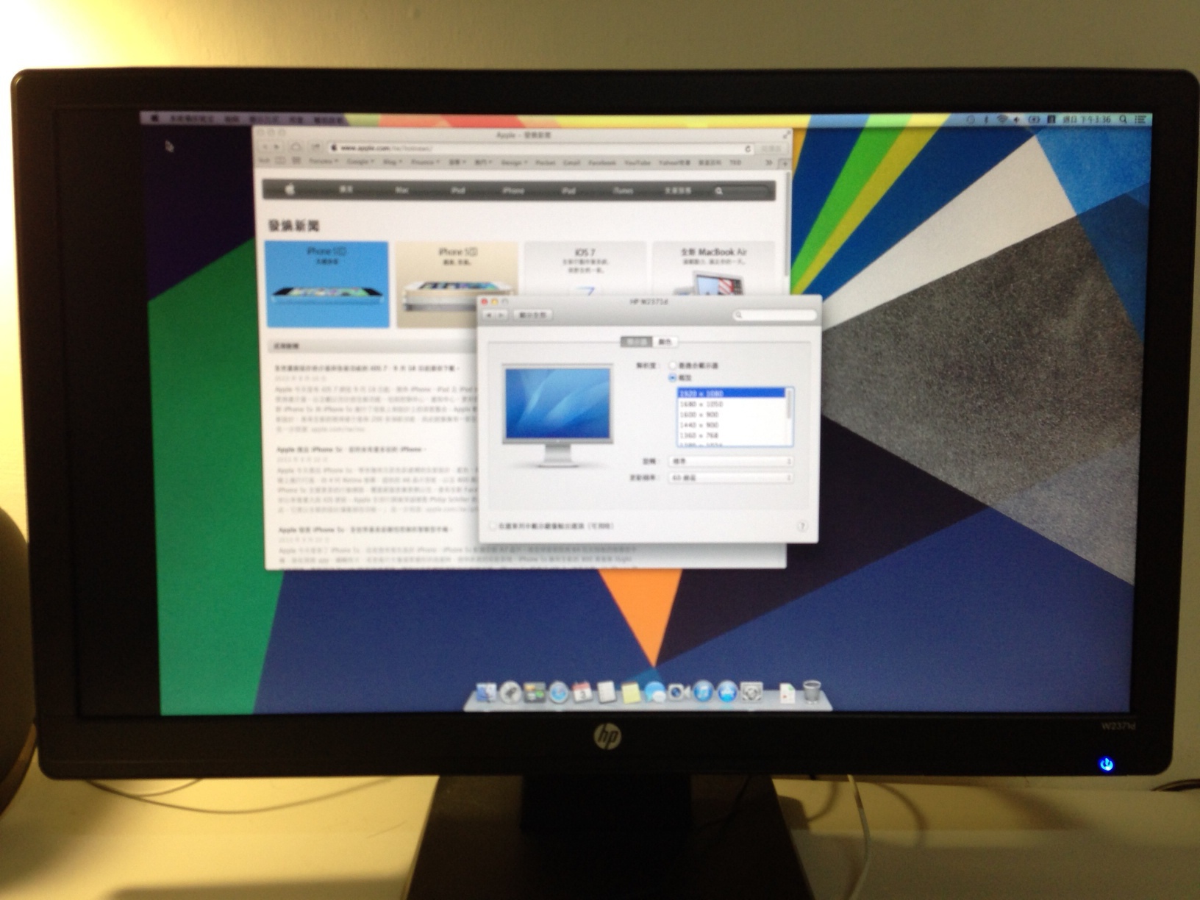Expand Design bookmarks folder in Safari
Viewport: 1200px width, 900px height.
pos(514,162)
